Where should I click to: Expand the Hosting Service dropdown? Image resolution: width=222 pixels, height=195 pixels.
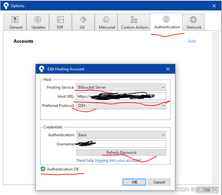pyautogui.click(x=121, y=87)
